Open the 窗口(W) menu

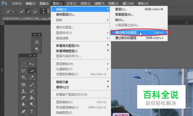(x=128, y=4)
